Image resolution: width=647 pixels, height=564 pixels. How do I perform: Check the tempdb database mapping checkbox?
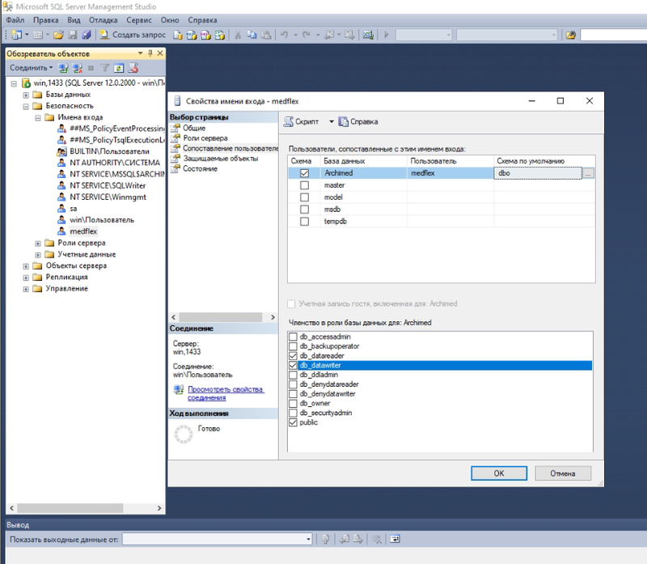[305, 221]
